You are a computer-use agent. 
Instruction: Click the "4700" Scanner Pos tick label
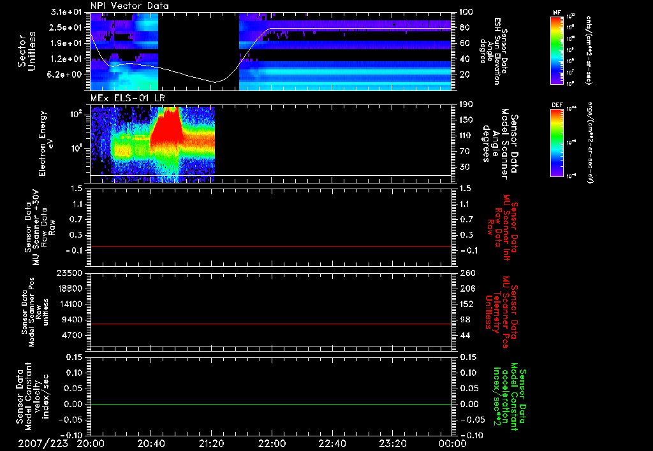point(71,335)
